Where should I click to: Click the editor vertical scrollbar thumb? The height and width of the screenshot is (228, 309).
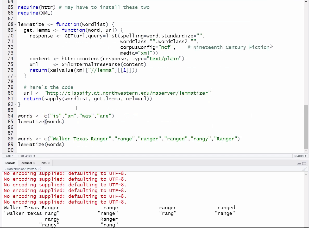tap(306, 127)
